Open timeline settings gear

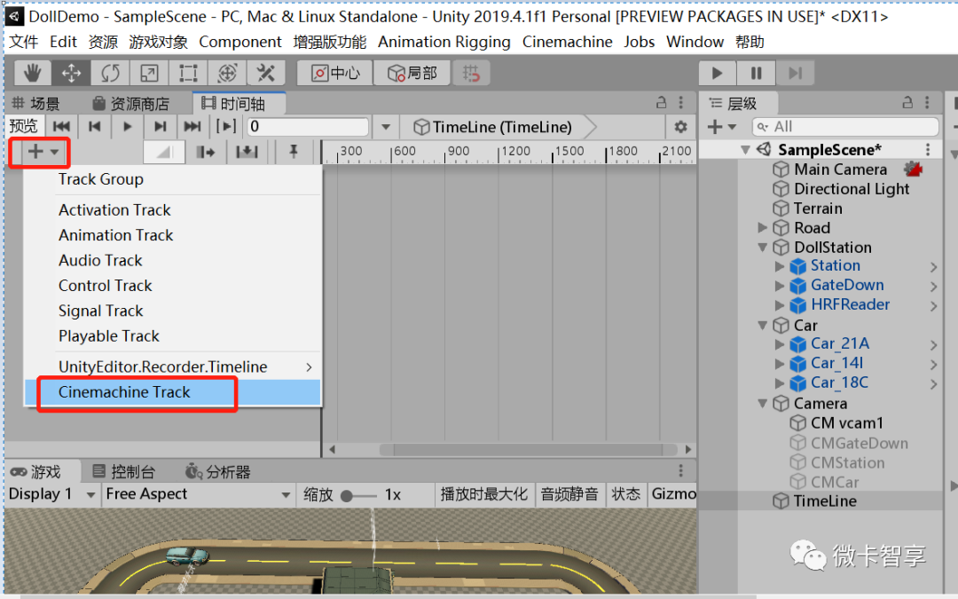[680, 127]
